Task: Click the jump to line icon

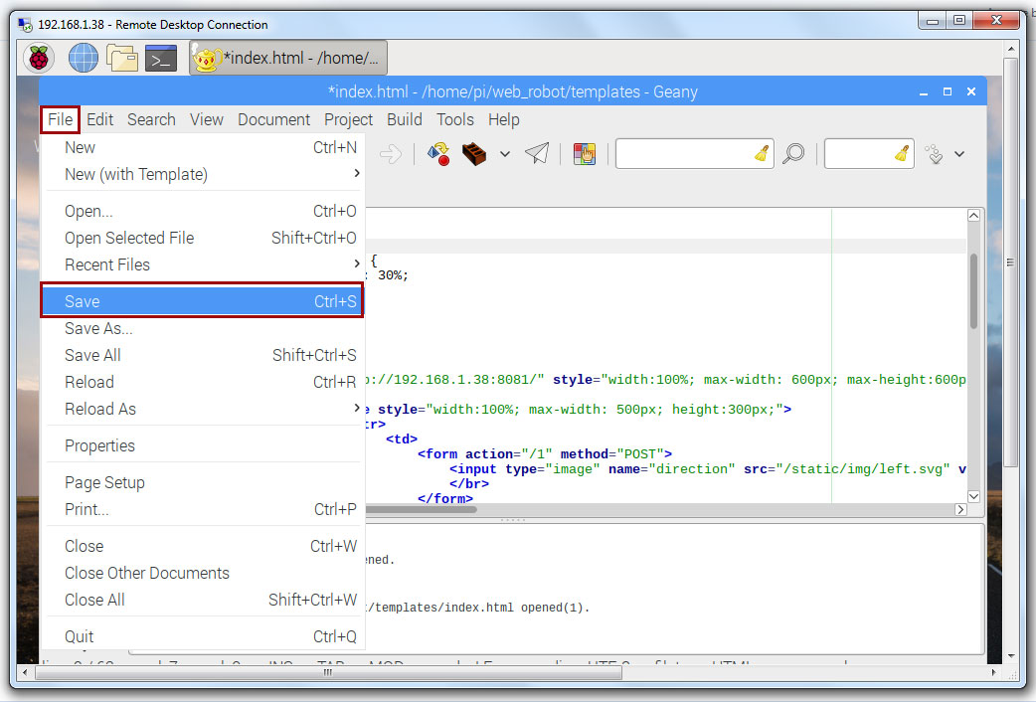Action: (x=935, y=154)
